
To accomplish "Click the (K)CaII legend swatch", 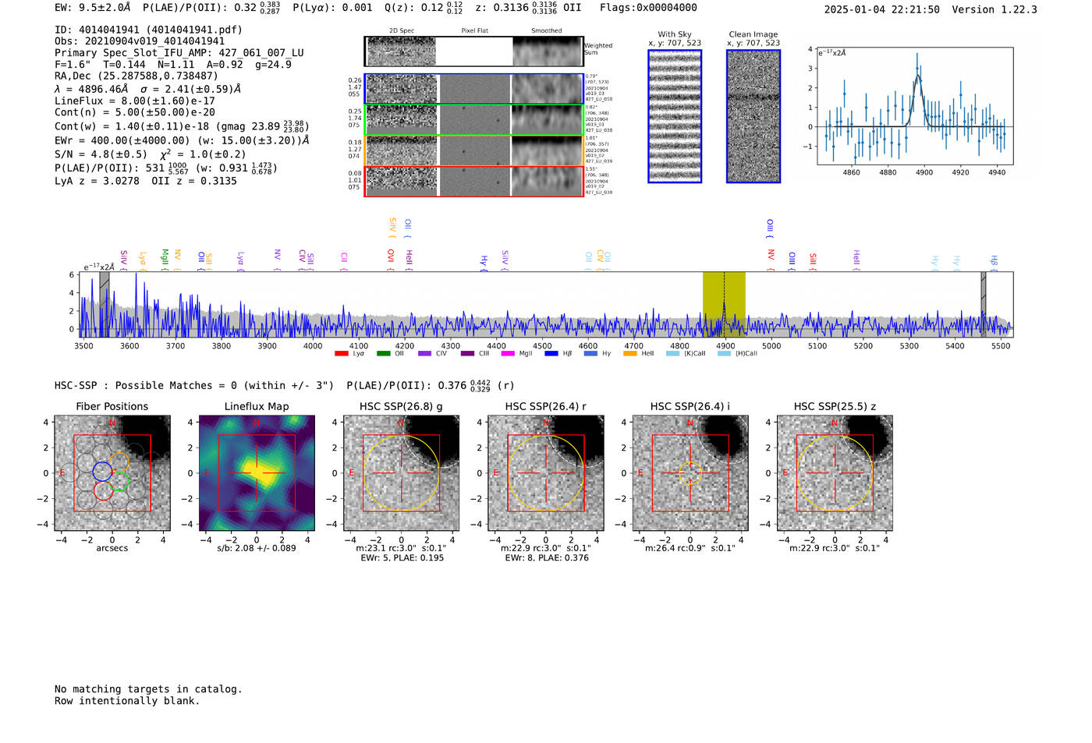I will [x=672, y=353].
